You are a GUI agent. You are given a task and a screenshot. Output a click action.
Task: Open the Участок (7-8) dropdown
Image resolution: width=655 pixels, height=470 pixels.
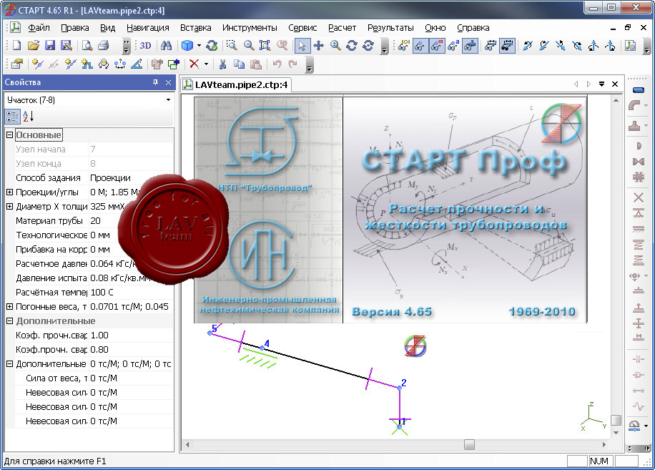coord(168,100)
